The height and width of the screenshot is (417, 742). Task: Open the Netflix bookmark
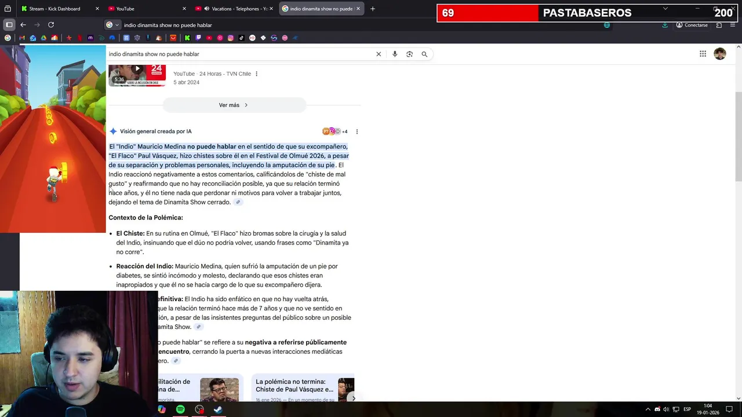[80, 38]
